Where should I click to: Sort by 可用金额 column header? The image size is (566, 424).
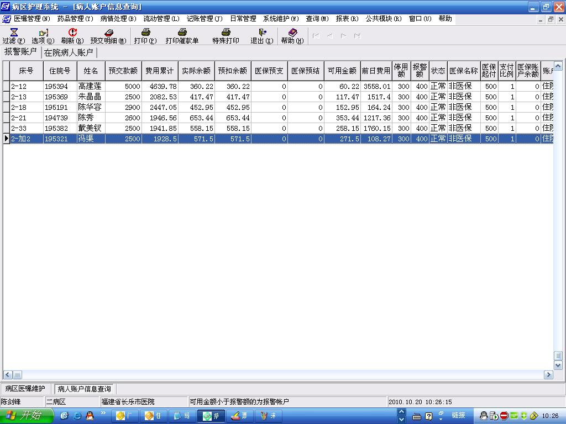(x=342, y=71)
